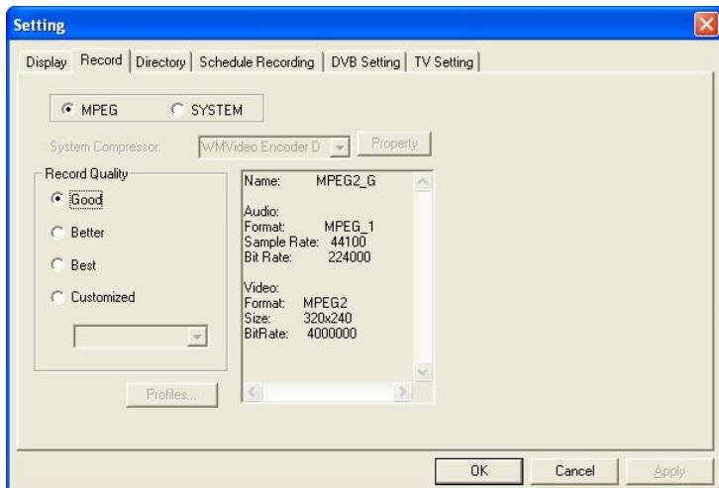This screenshot has height=488, width=719.
Task: Select the Record tab
Action: pos(101,60)
